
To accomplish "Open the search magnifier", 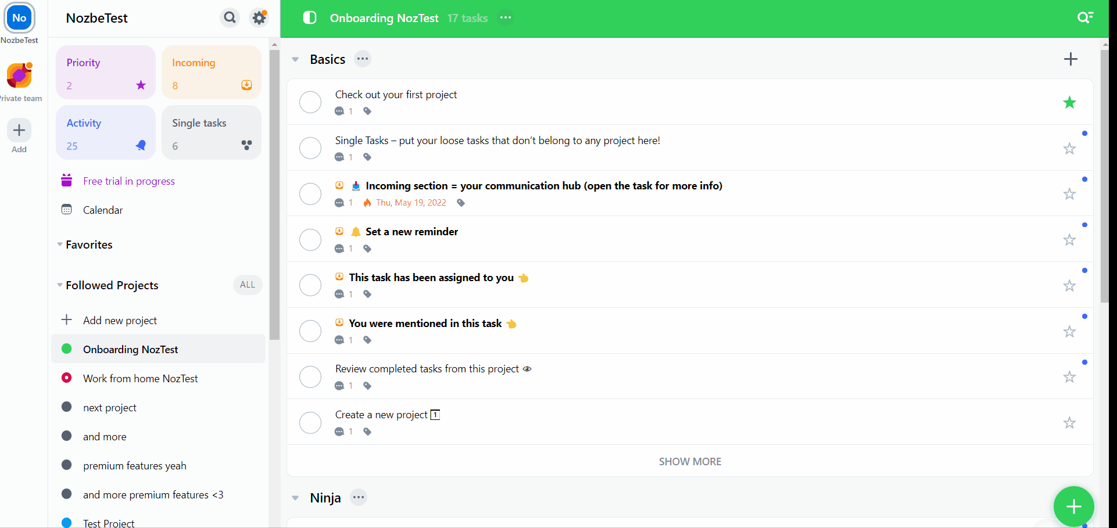I will (230, 17).
